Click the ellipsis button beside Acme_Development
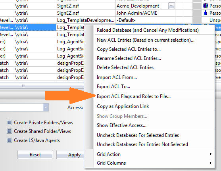 171,6
